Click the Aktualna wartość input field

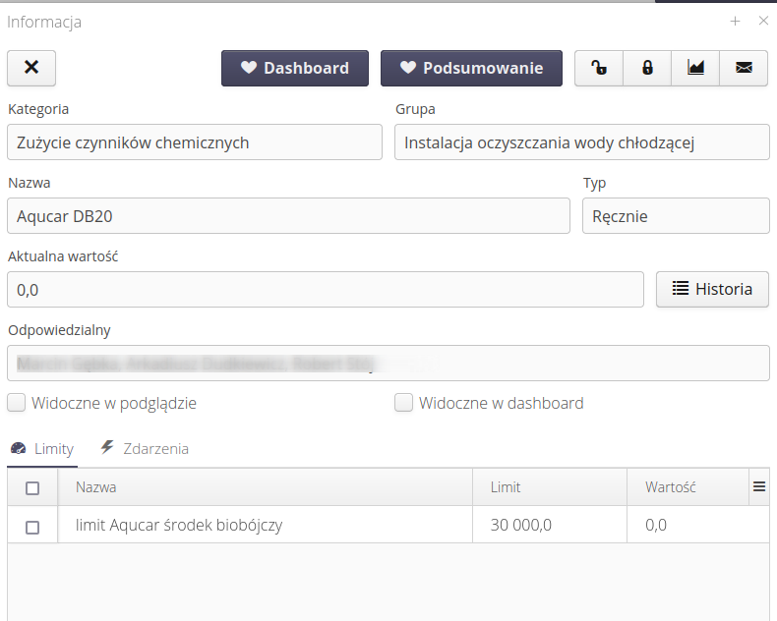click(325, 290)
